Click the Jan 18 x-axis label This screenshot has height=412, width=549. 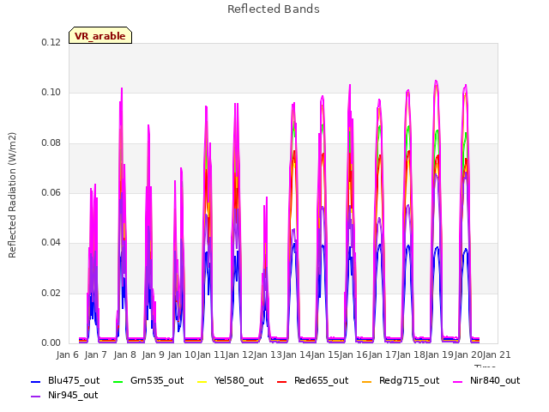[411, 354]
